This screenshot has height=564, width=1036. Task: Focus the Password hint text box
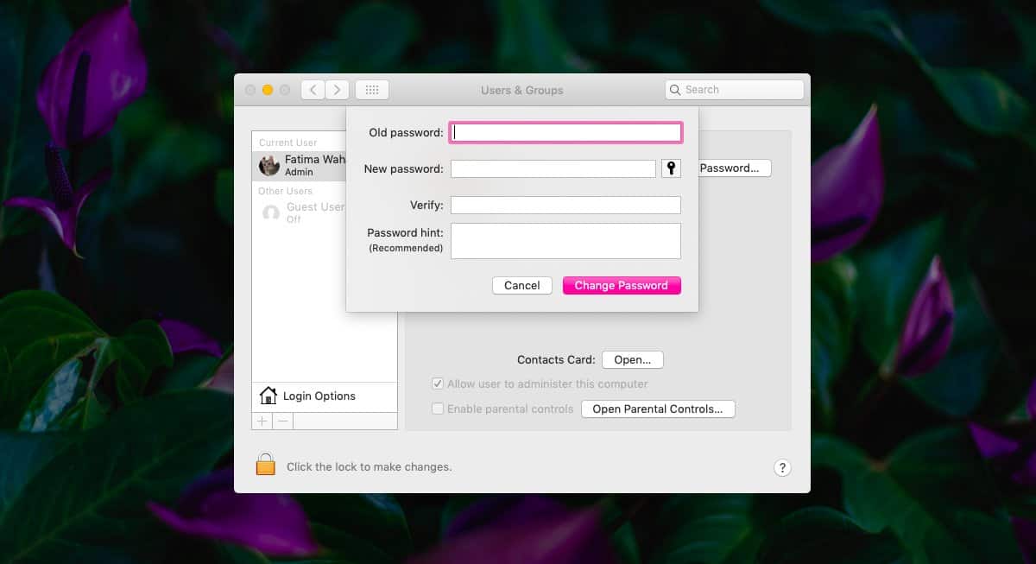coord(565,241)
